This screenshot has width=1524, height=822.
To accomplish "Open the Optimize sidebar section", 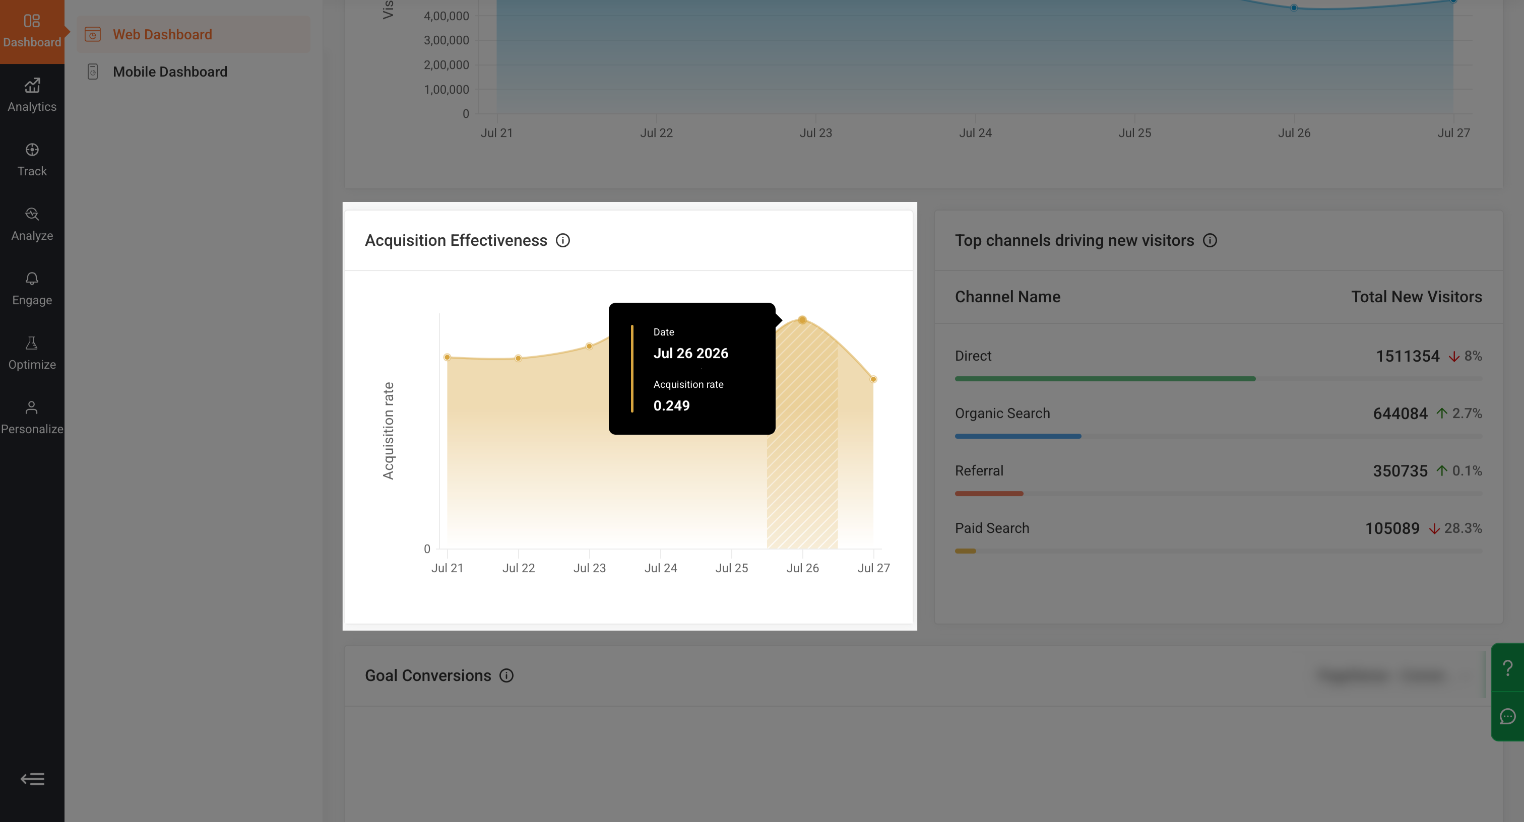I will (32, 354).
